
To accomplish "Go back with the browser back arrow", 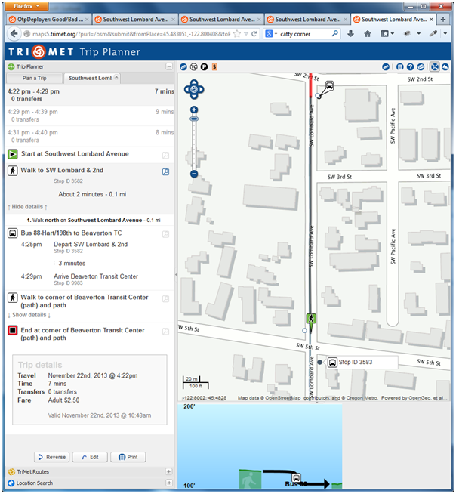I will [x=14, y=34].
